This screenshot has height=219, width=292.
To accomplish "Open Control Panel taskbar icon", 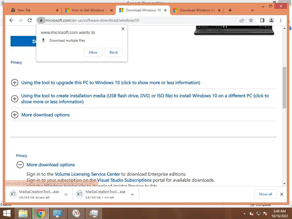I will pos(58,213).
